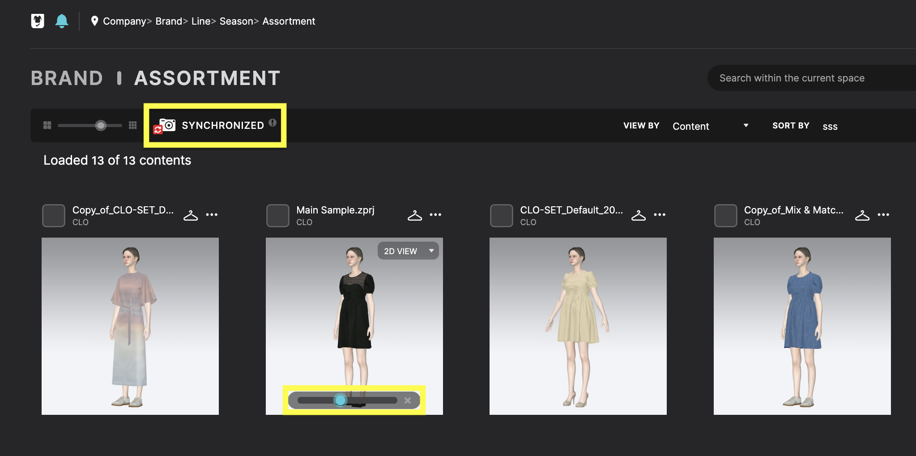Open more options for Copy_of_Mix & Match item
Screen dimensions: 916x456
click(883, 215)
